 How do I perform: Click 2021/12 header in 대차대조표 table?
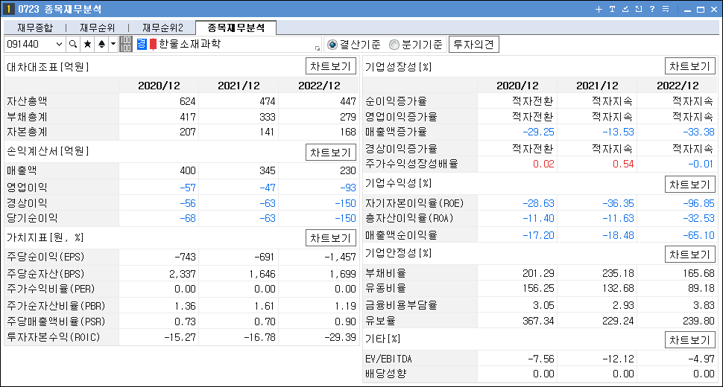click(x=239, y=86)
